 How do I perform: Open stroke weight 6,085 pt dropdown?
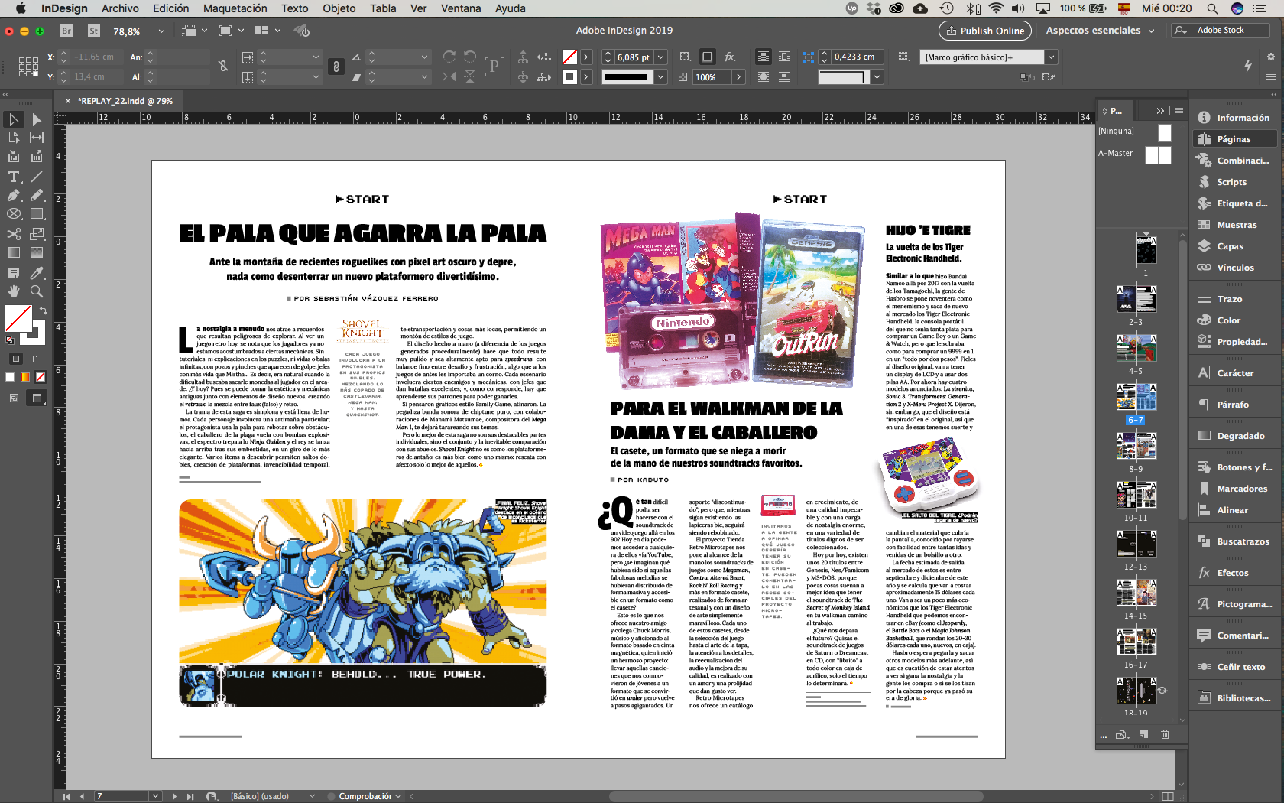point(661,57)
